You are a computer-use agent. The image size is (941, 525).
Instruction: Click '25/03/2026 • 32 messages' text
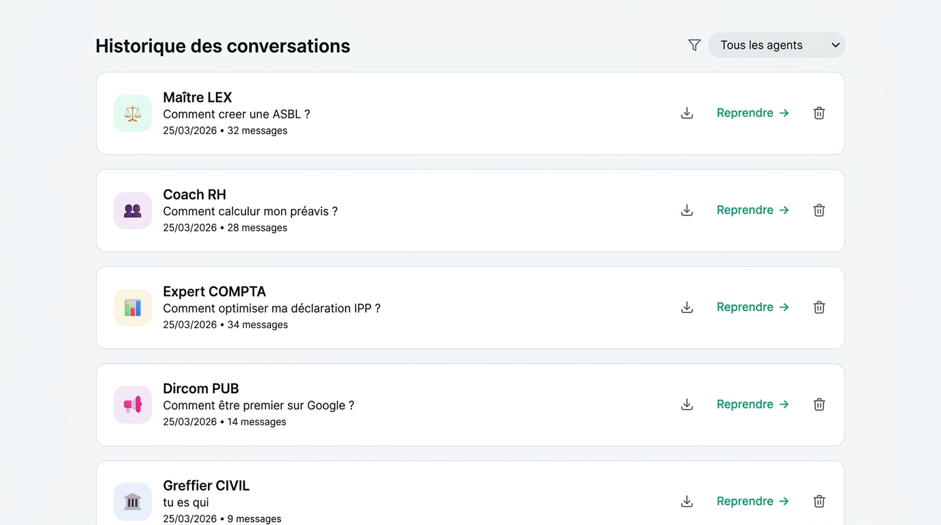(x=225, y=131)
